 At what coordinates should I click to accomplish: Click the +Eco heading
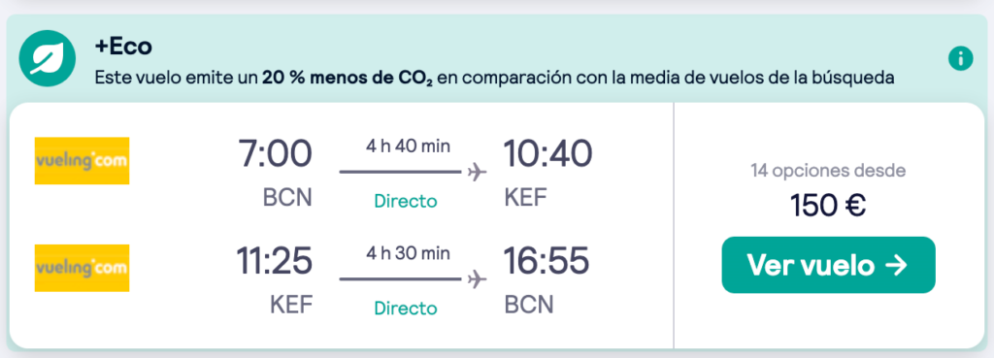click(x=123, y=47)
